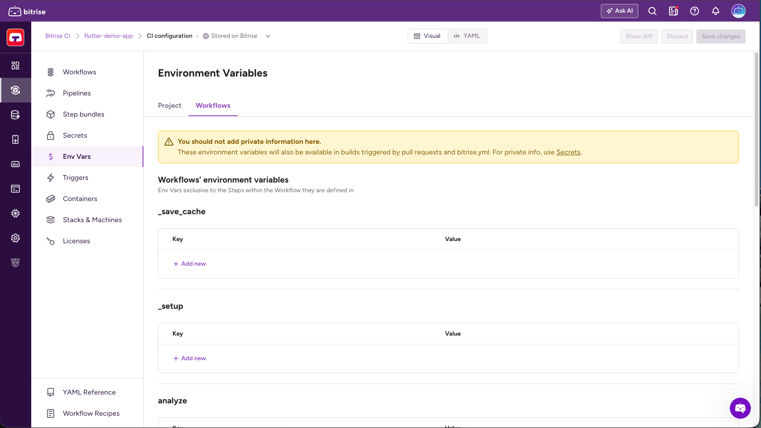This screenshot has height=428, width=761.
Task: Open the Ask AI assistant
Action: point(619,11)
